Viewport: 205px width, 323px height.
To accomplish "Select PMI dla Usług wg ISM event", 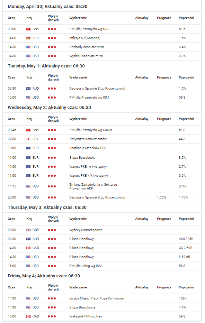I will tap(86, 266).
